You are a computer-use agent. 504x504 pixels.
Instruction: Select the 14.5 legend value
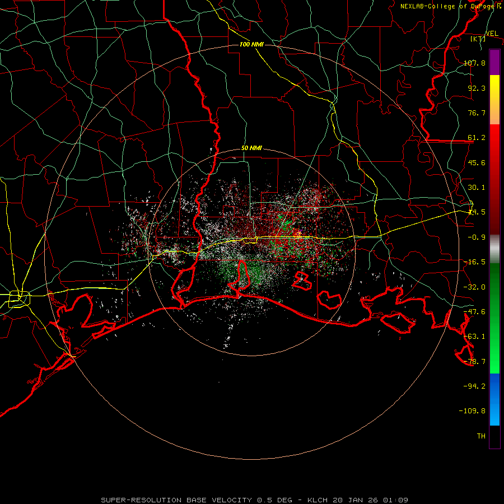point(477,212)
